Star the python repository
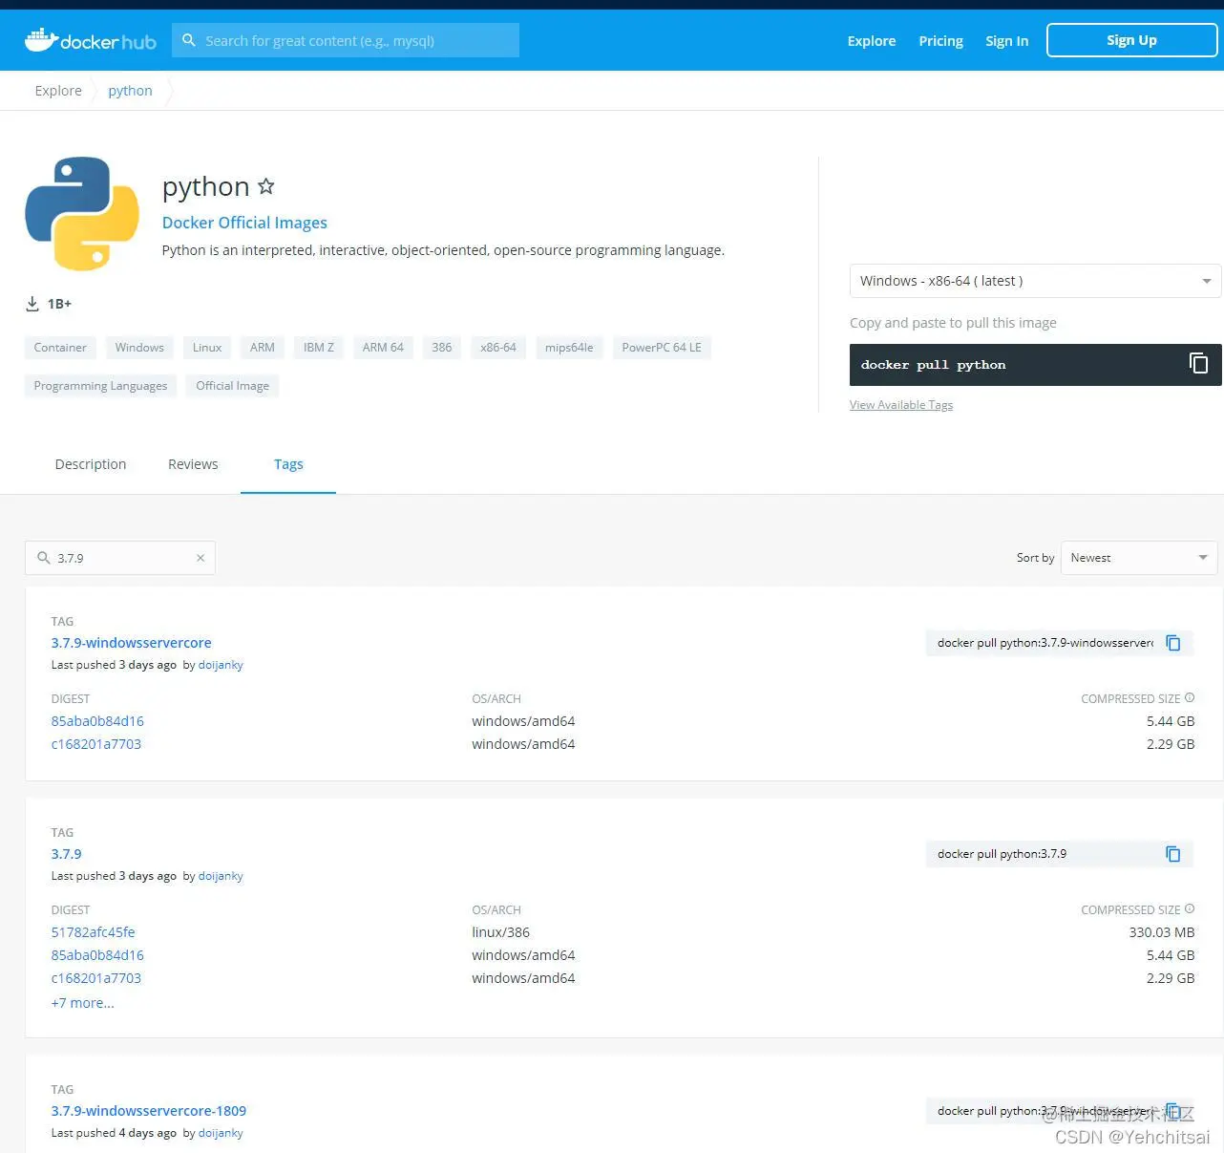The height and width of the screenshot is (1153, 1224). coord(266,186)
